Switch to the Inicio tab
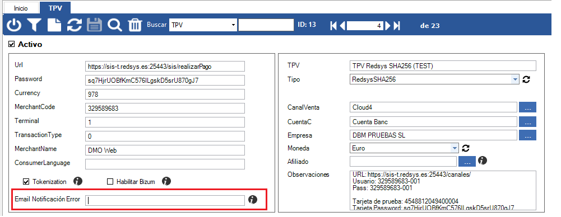 pos(20,8)
